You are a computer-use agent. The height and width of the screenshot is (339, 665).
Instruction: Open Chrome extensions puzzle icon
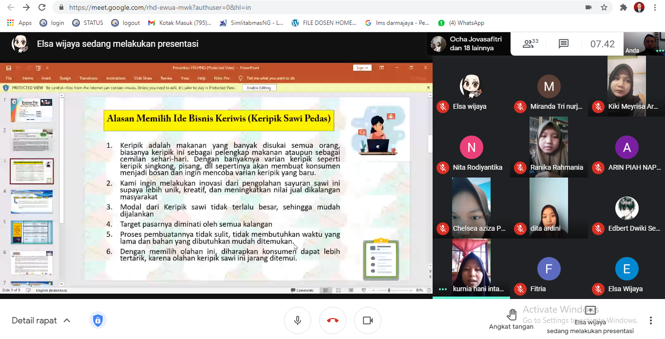623,7
